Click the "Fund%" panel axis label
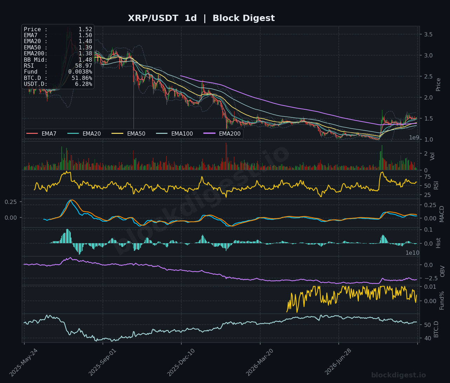Image resolution: width=450 pixels, height=383 pixels. [442, 300]
